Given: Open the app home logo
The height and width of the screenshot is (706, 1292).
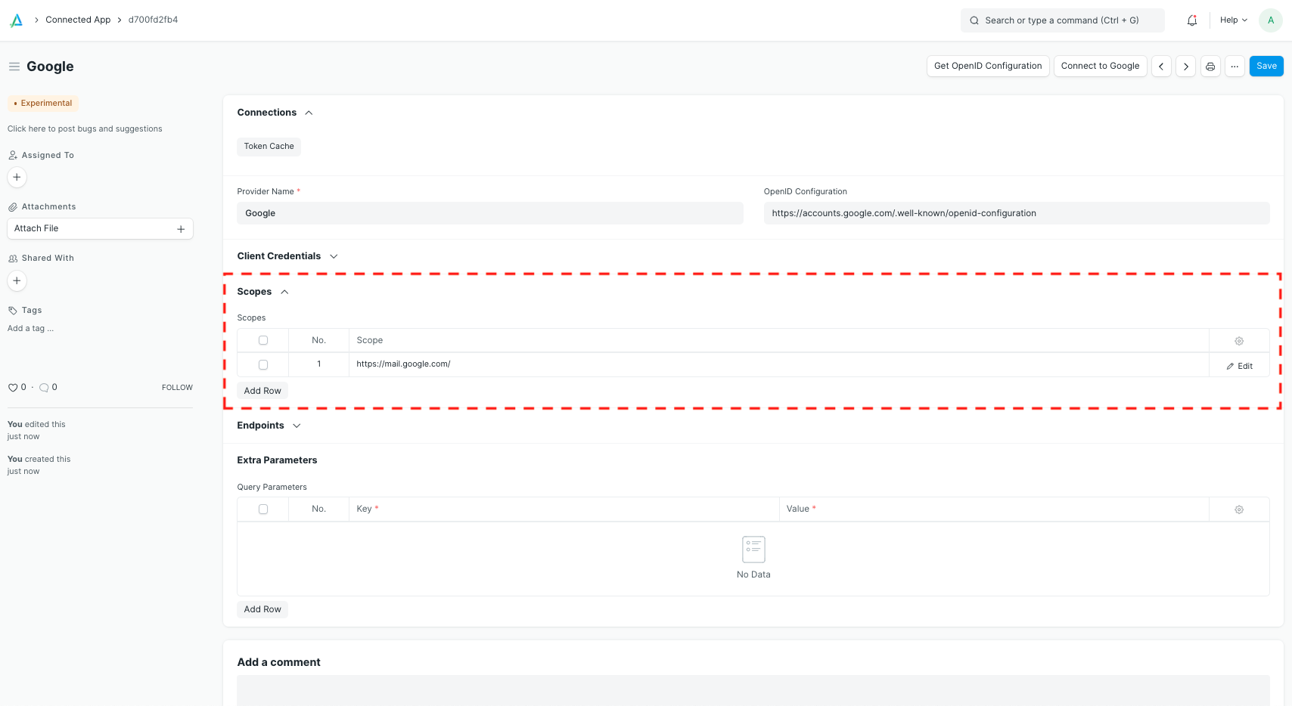Looking at the screenshot, I should click(16, 20).
